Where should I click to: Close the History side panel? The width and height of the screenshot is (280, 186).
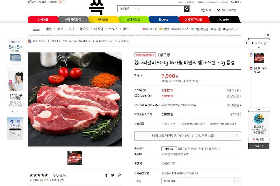pyautogui.click(x=268, y=35)
